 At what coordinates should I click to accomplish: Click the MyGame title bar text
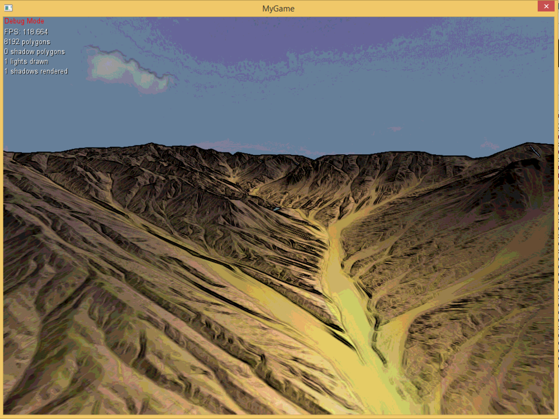point(278,8)
